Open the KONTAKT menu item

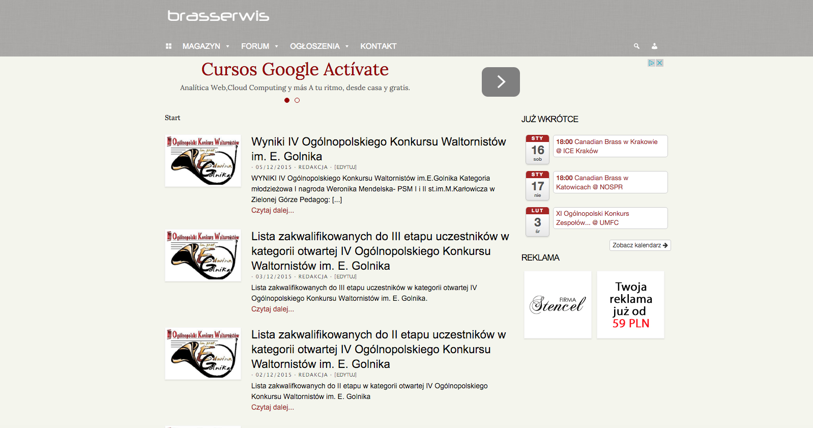click(x=379, y=46)
